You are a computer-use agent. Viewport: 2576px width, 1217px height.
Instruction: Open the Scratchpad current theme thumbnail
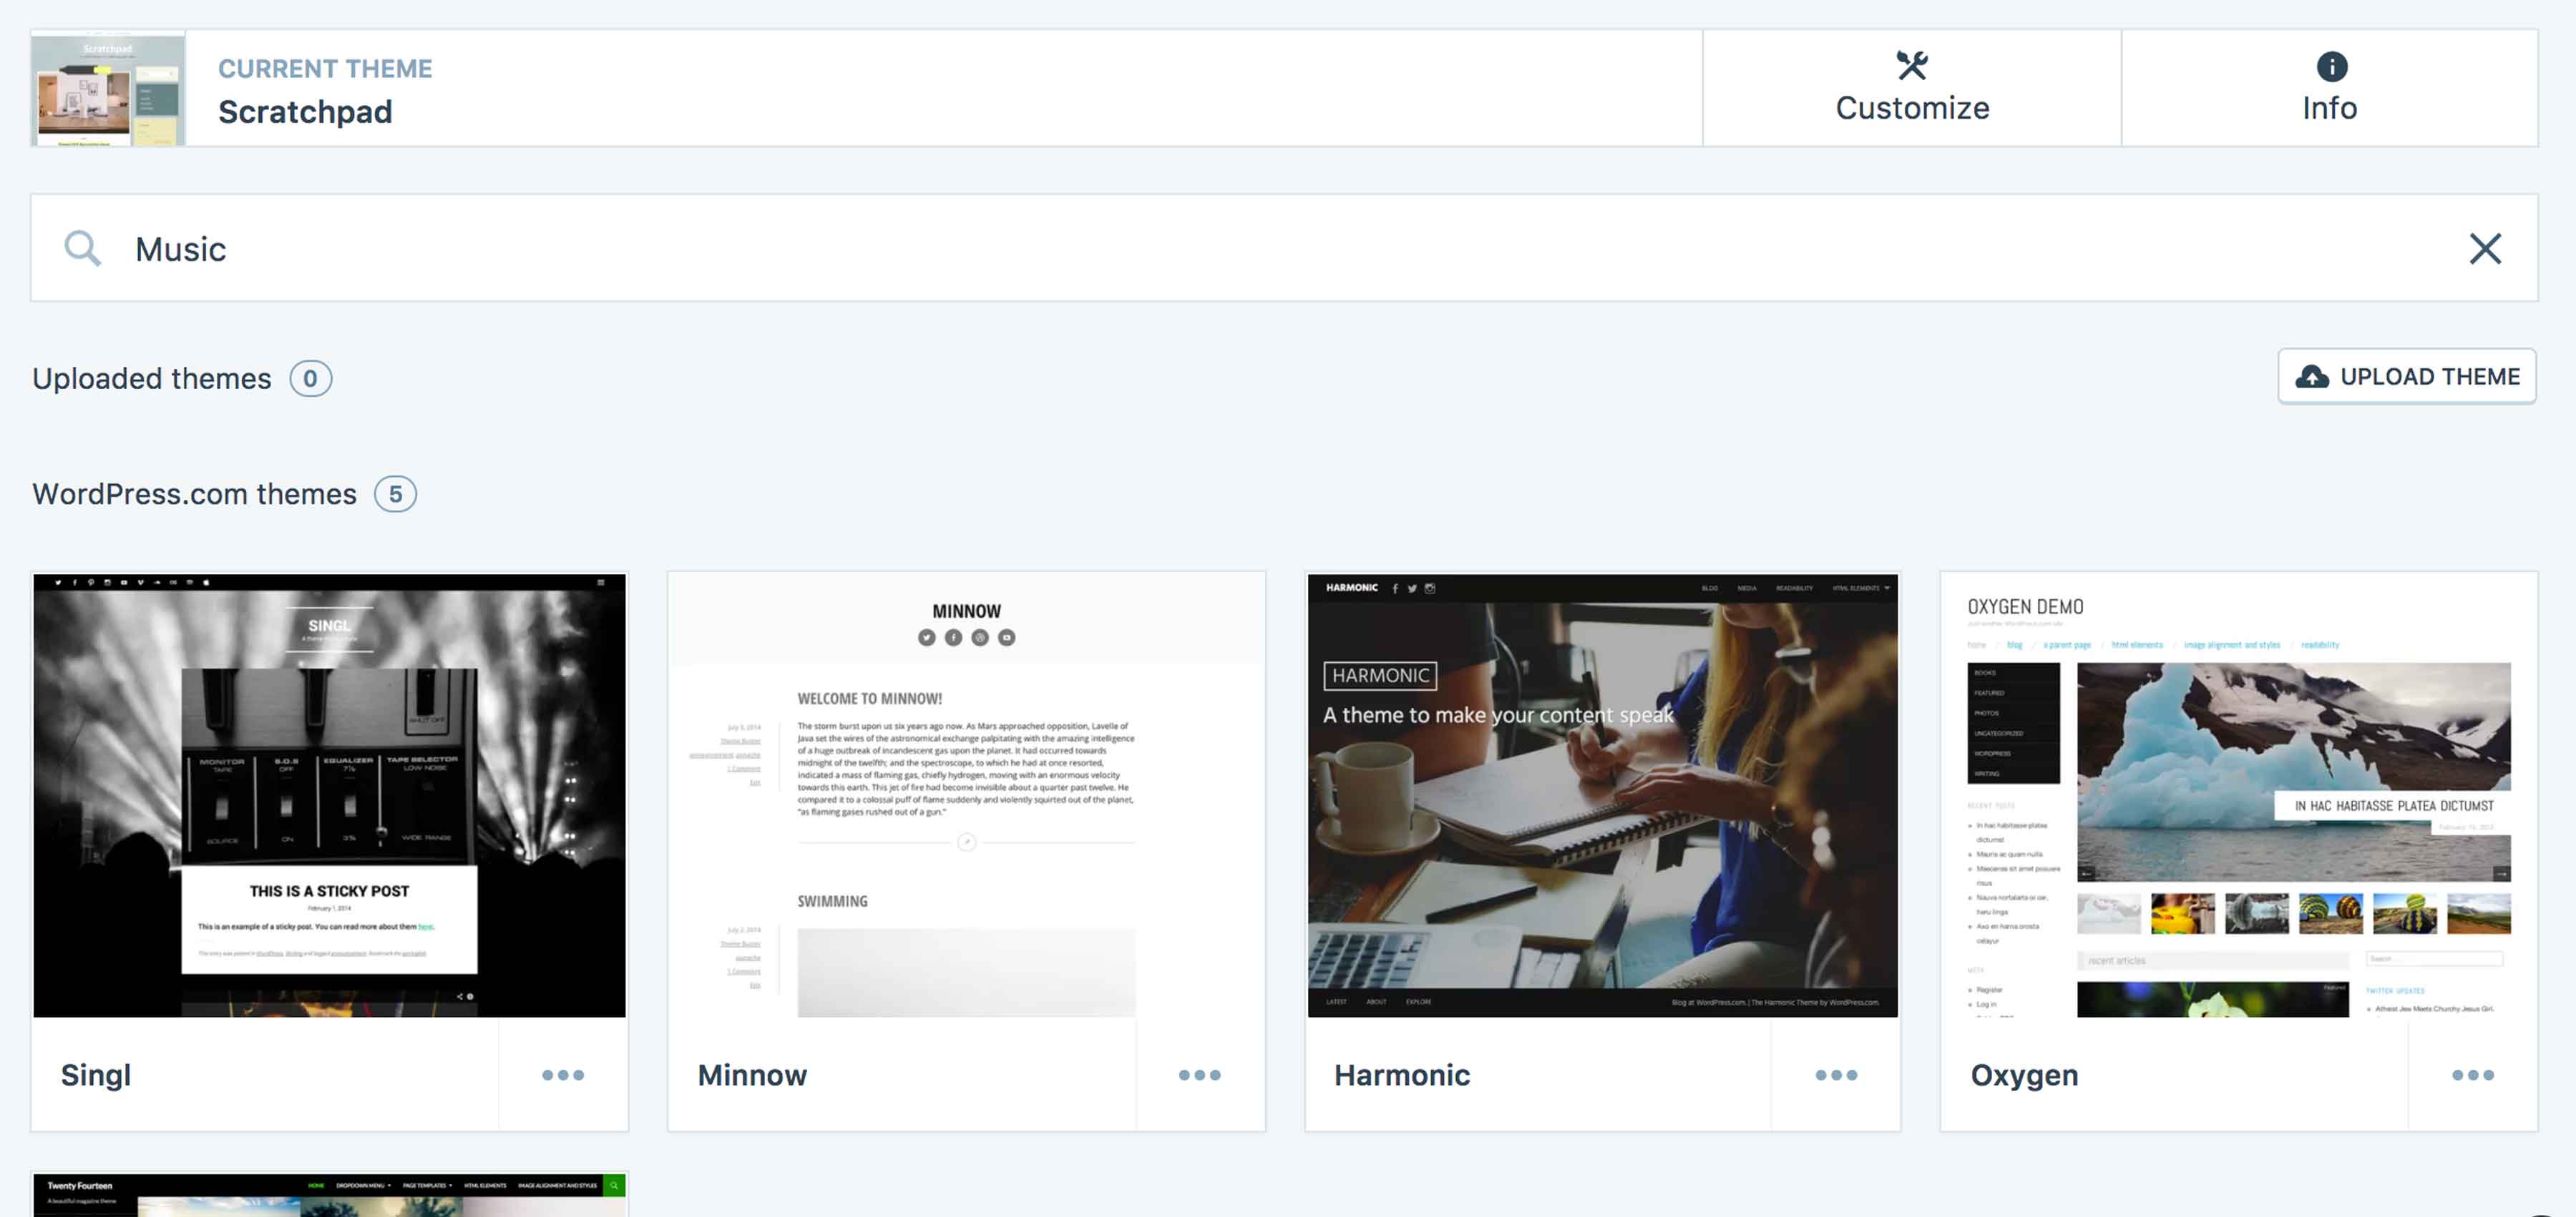click(x=108, y=89)
